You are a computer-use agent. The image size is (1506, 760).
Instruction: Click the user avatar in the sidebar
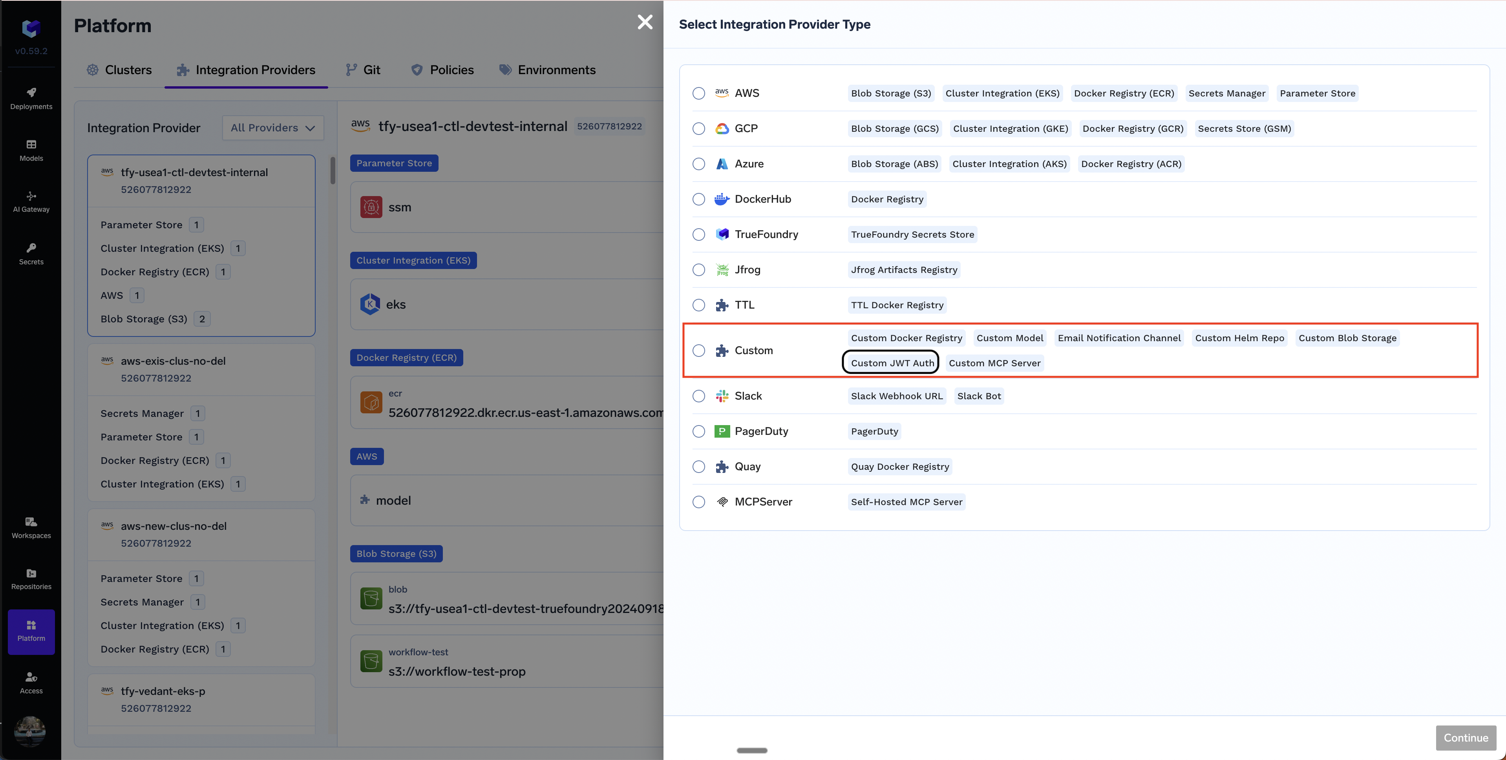(x=30, y=731)
